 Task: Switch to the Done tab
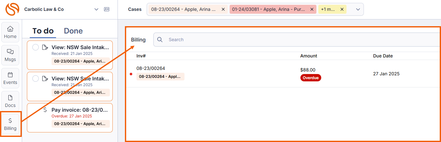73,31
